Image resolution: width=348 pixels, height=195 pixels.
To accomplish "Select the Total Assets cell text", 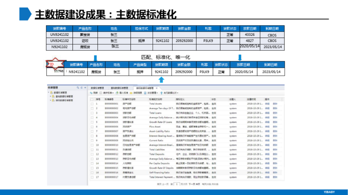I will point(156,104).
